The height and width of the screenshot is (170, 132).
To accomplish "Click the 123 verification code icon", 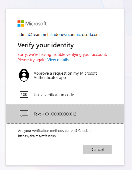I will pyautogui.click(x=24, y=95).
